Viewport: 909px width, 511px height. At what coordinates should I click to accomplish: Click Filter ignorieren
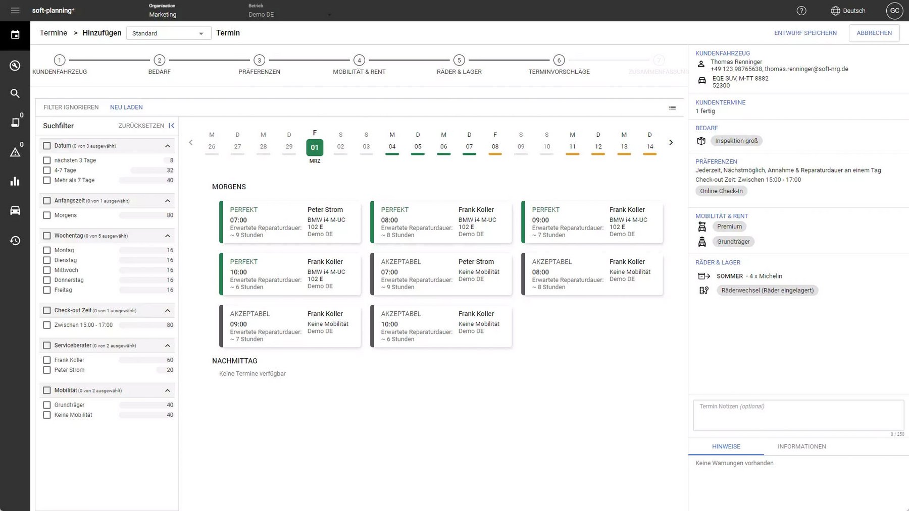[x=71, y=107]
